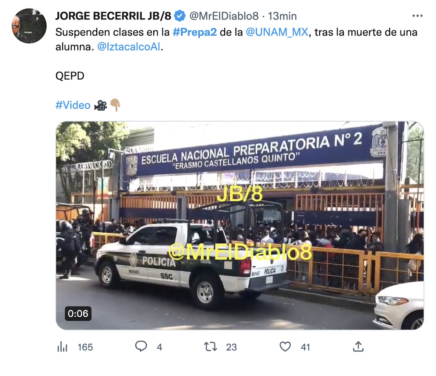The image size is (436, 376).
Task: Click the @MrElDiablo8 handle
Action: coord(224,16)
